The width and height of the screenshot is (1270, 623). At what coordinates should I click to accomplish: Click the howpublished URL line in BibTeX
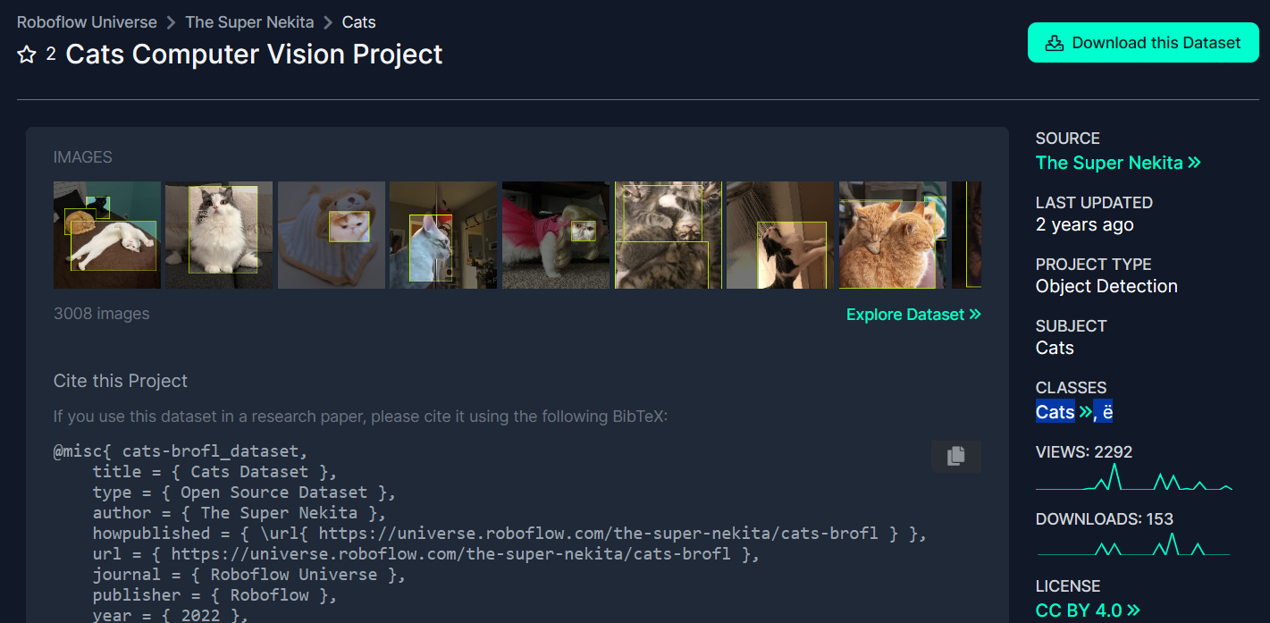(509, 534)
